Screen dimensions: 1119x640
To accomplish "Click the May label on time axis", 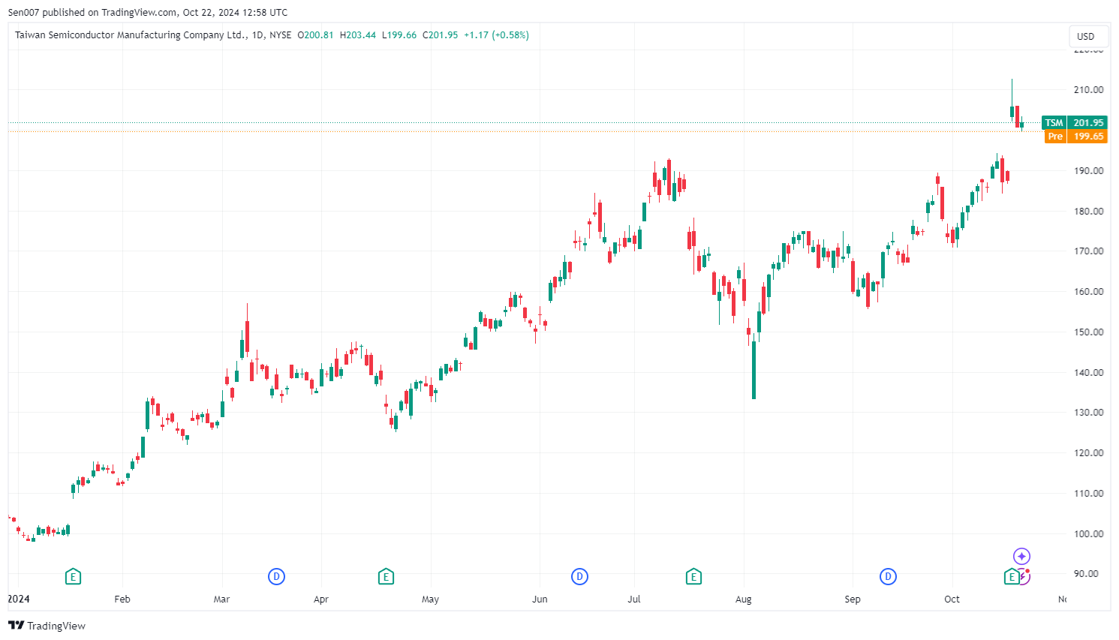I will (x=430, y=599).
